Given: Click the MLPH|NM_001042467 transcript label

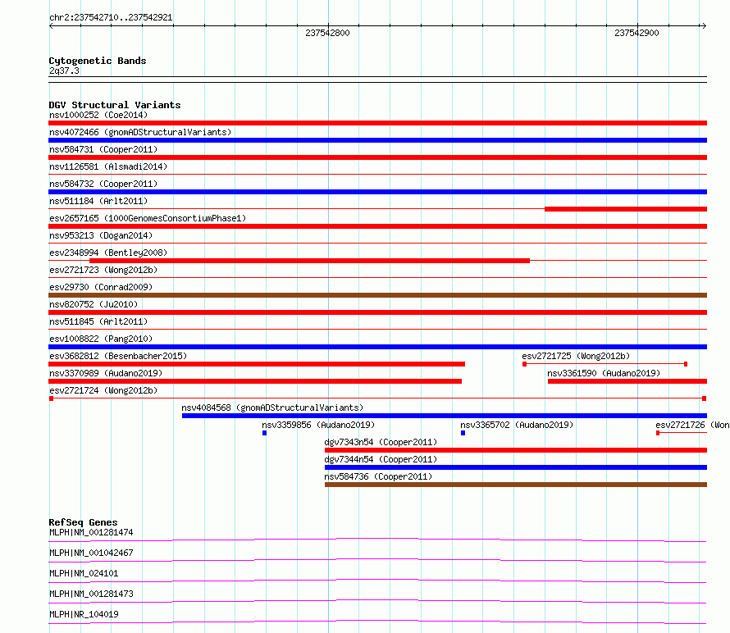Looking at the screenshot, I should pos(91,553).
